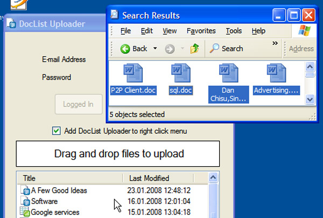Click the date 16.01.2008 12:01:04

[x=159, y=201]
